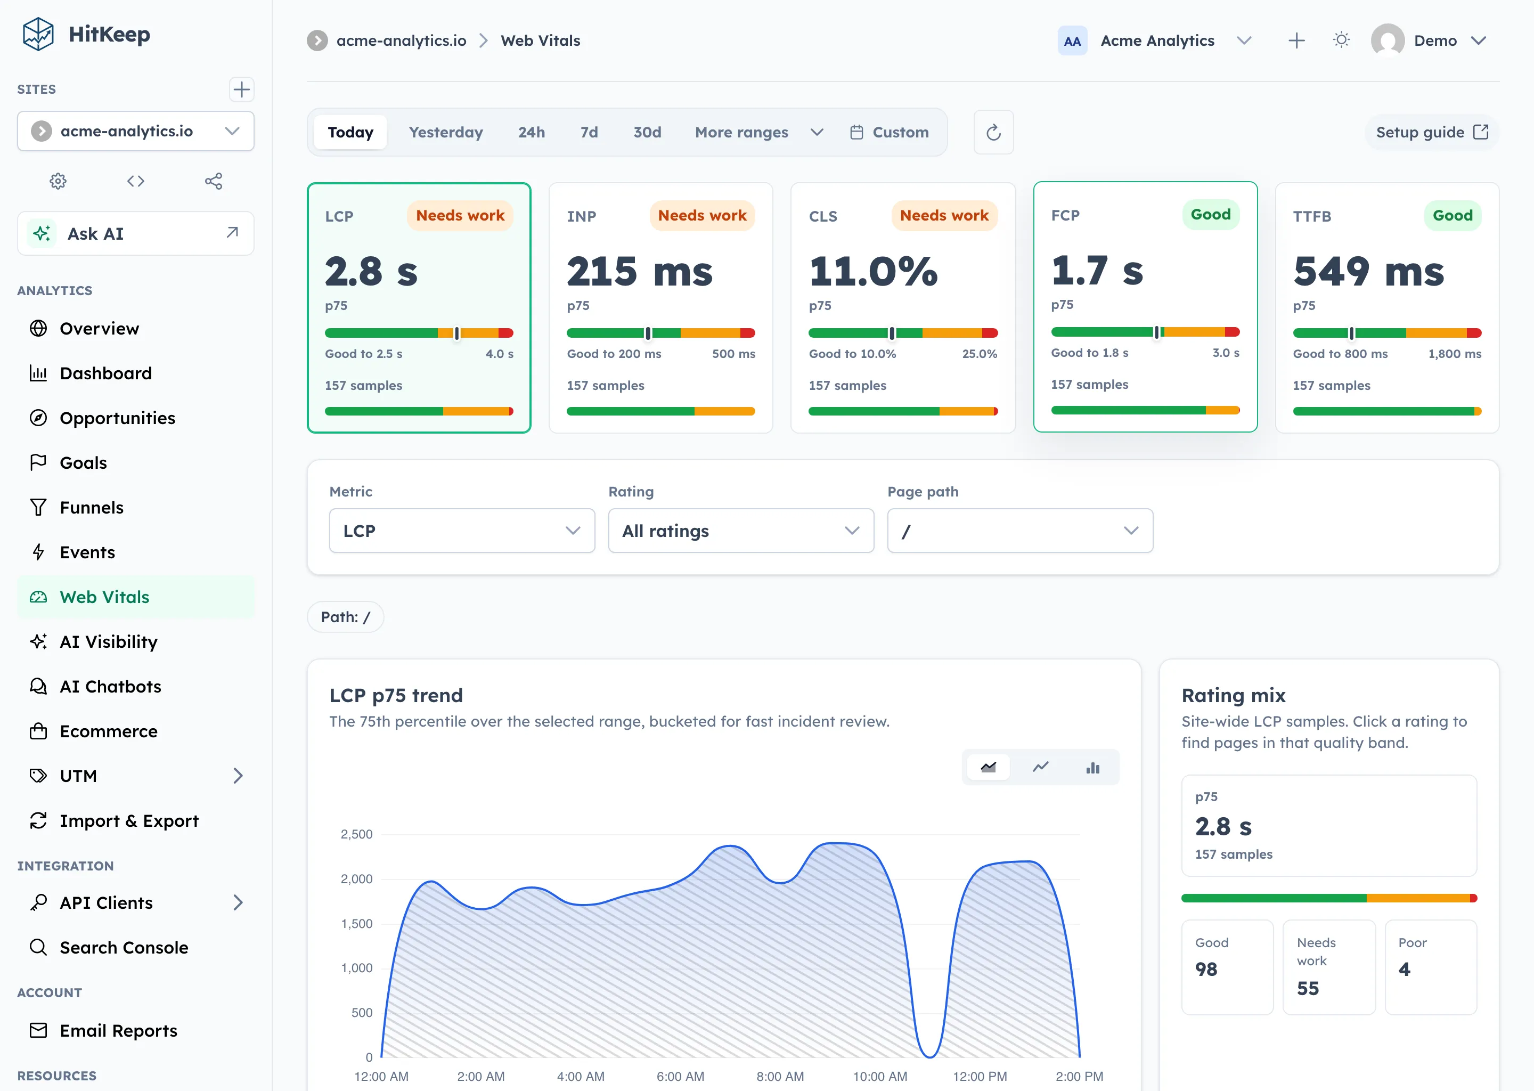Switch trend chart to line view
The width and height of the screenshot is (1534, 1091).
tap(1040, 767)
